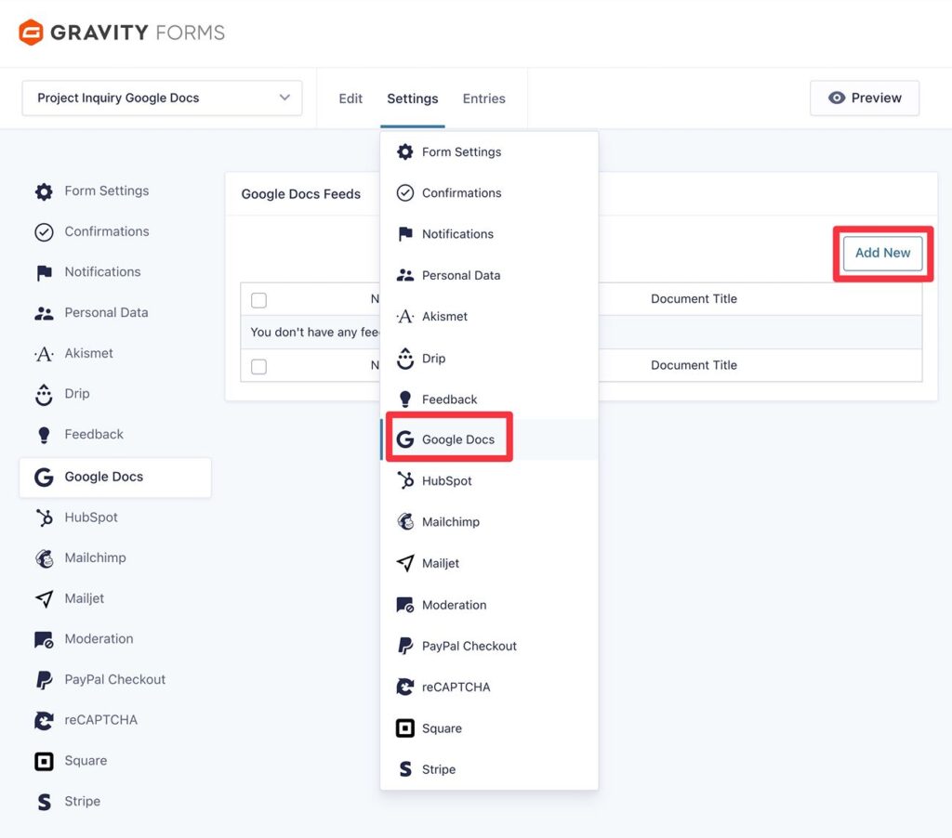Click Mailjet paper plane icon in left sidebar
952x838 pixels.
[44, 599]
